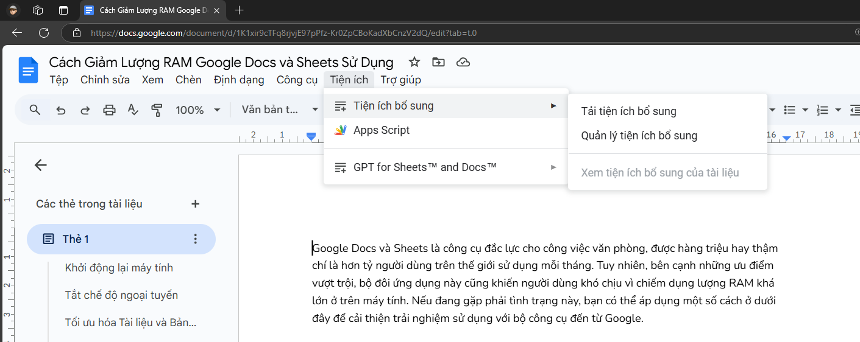Select the browser tab Cách Giảm Lượng RAM

tap(152, 10)
